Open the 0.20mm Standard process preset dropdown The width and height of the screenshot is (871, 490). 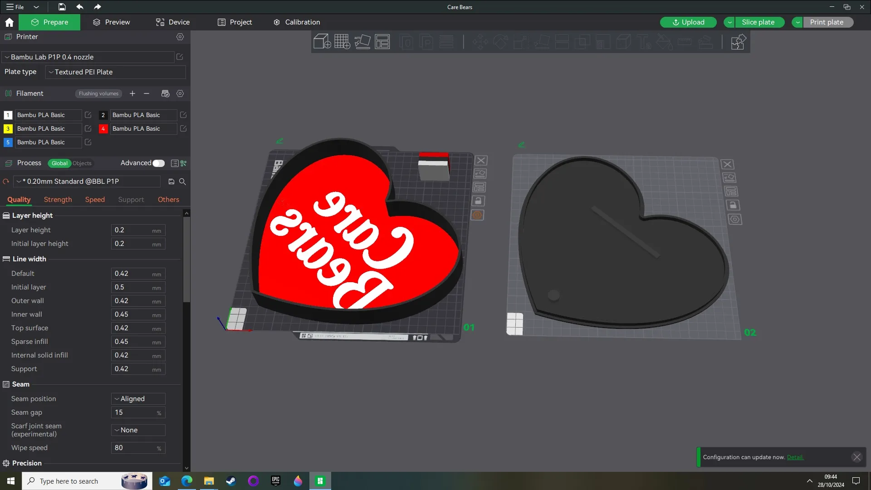click(x=87, y=181)
